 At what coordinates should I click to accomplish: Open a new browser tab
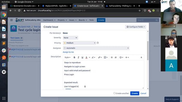(139, 6)
